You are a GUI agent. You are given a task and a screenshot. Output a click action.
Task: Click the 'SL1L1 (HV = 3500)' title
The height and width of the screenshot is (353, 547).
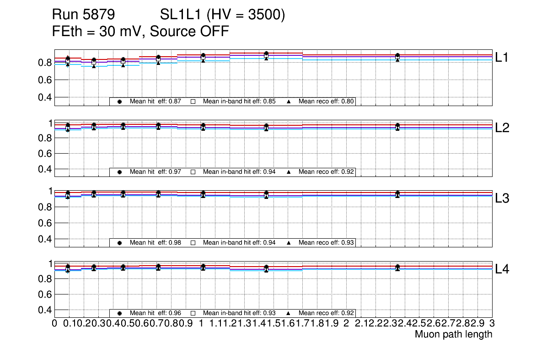coord(223,15)
